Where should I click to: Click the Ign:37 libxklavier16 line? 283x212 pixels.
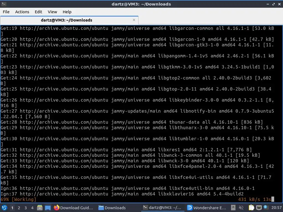click(122, 194)
